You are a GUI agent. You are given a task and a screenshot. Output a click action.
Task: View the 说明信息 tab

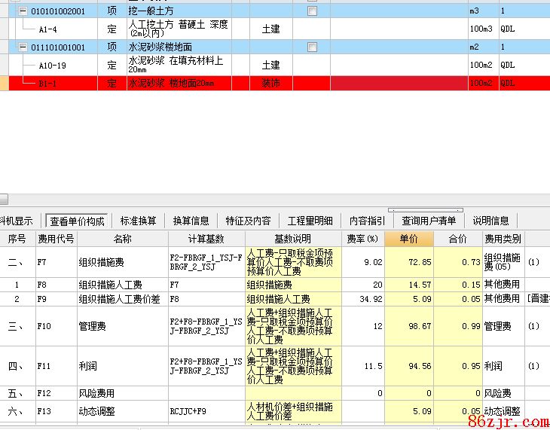pos(490,221)
